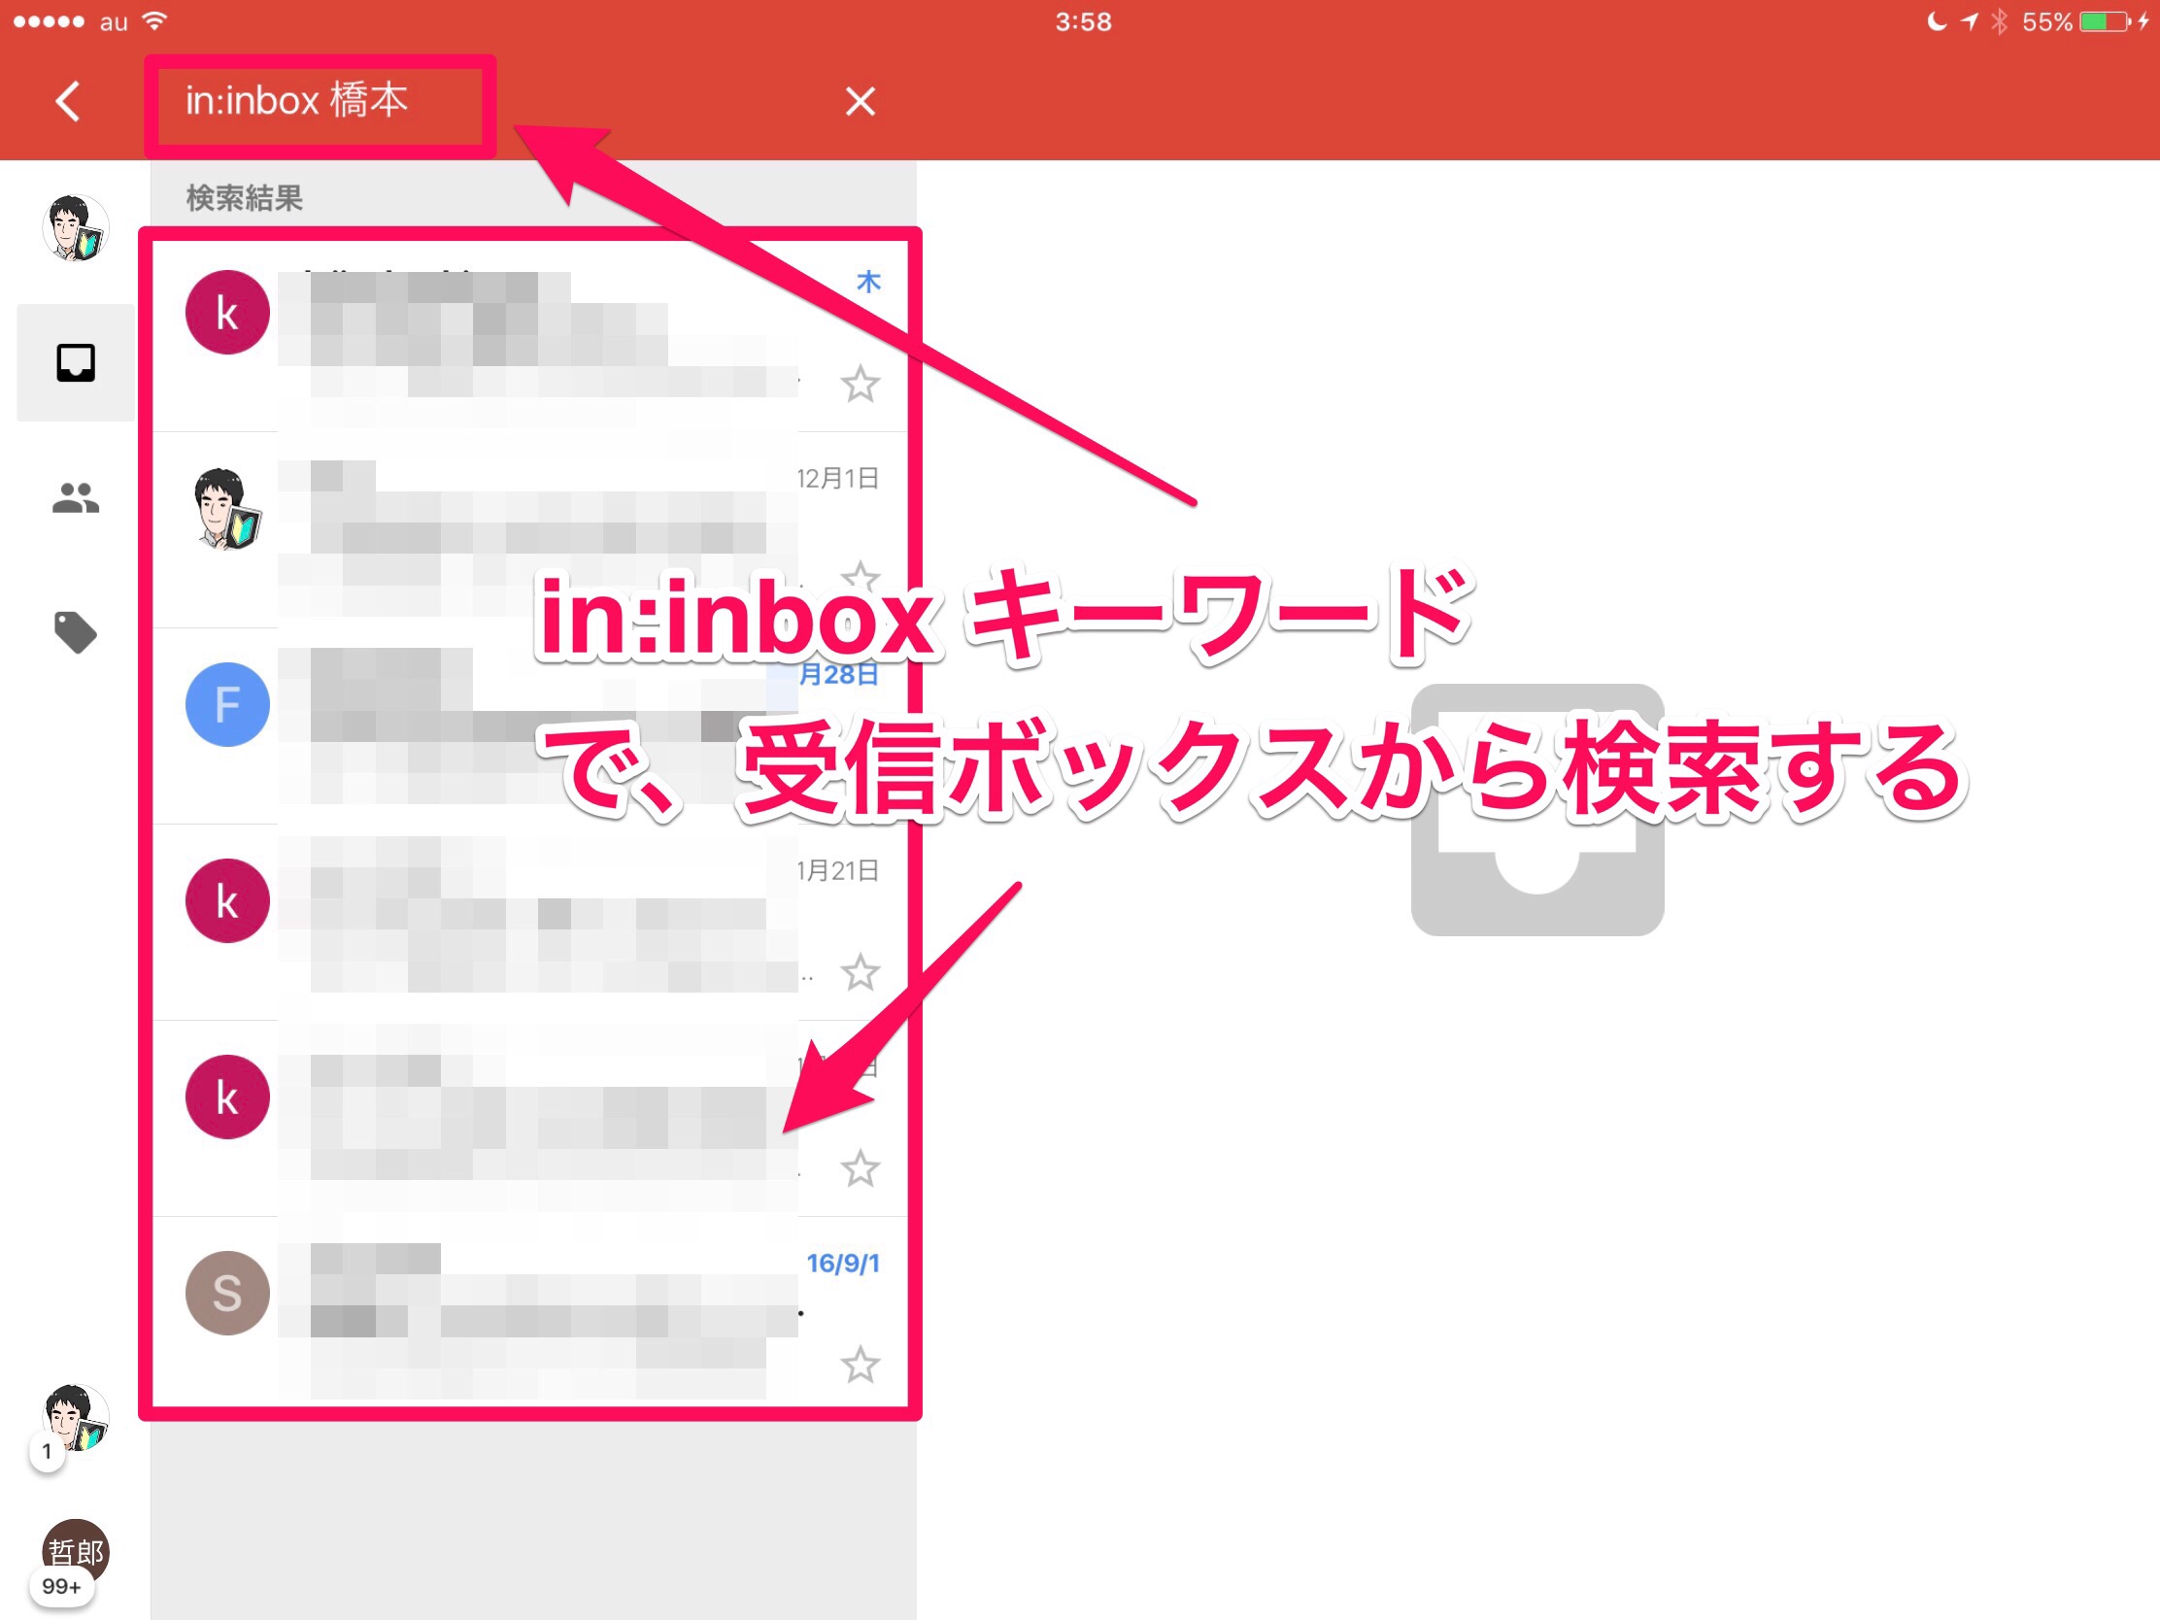Open the Social people icon in the sidebar
This screenshot has height=1620, width=2160.
point(75,499)
